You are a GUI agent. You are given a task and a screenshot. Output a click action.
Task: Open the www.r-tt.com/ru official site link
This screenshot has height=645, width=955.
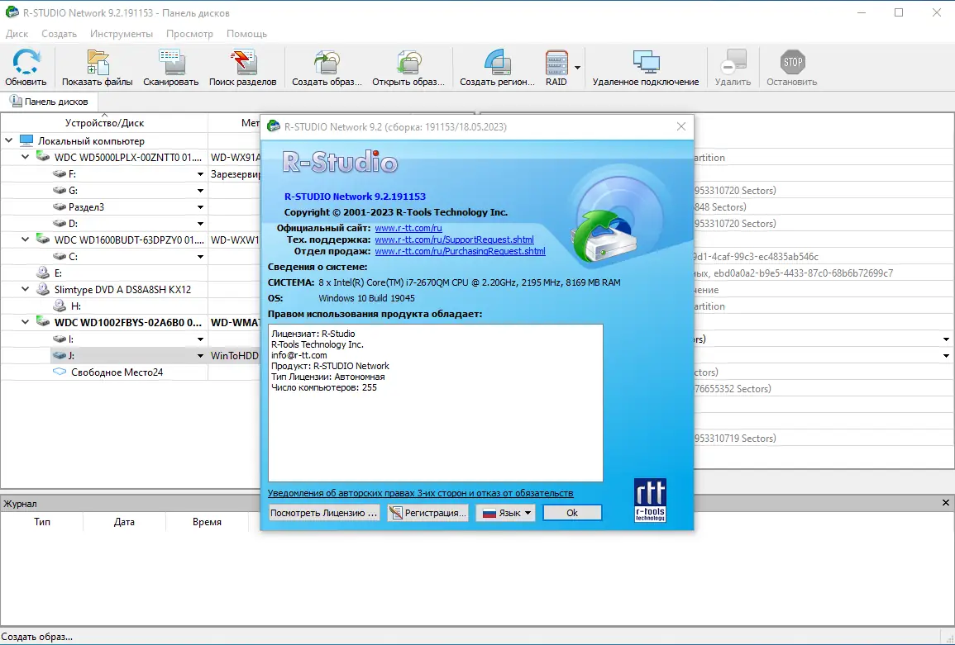coord(408,228)
